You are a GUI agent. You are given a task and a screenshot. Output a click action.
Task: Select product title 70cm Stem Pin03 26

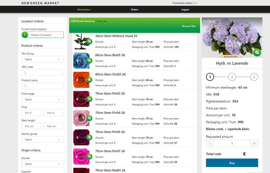[x=110, y=94]
